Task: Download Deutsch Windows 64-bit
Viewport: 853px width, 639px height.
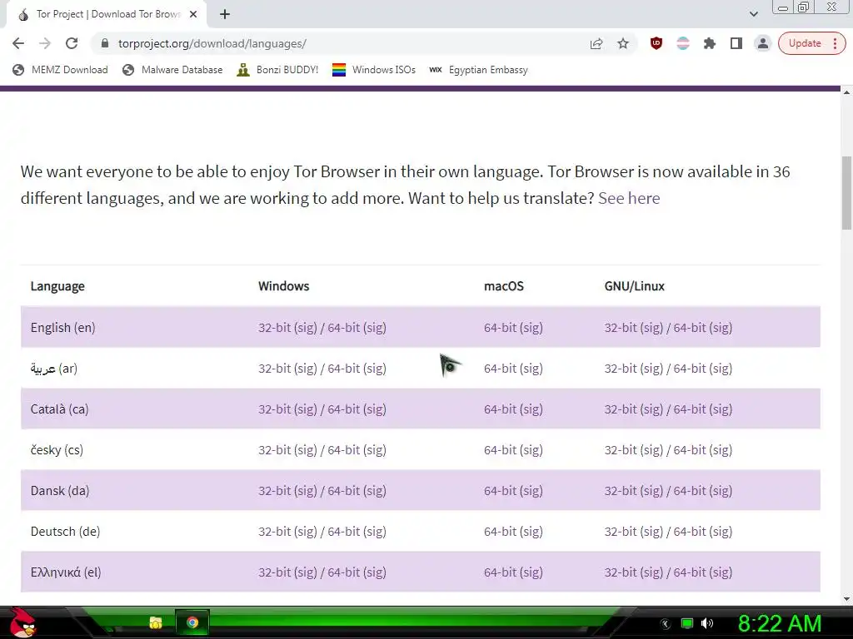Action: (344, 532)
